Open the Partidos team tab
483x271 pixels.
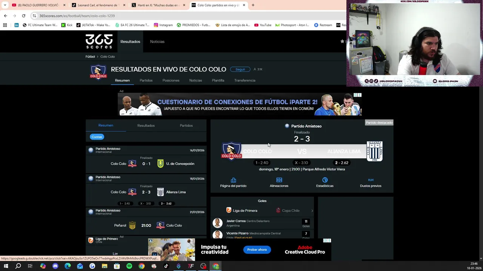(x=146, y=80)
